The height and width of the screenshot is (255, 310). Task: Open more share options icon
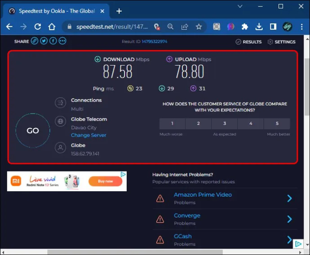[x=62, y=41]
